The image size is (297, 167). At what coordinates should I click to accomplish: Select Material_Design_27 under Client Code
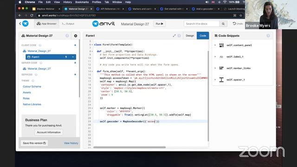[39, 51]
